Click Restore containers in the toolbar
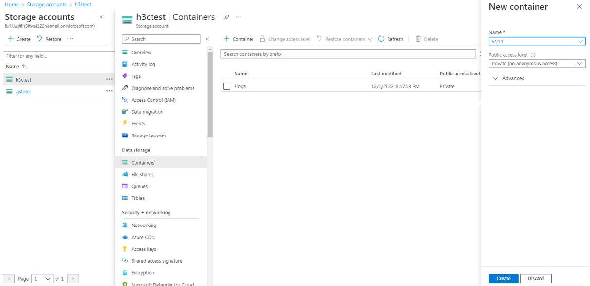 pyautogui.click(x=341, y=39)
